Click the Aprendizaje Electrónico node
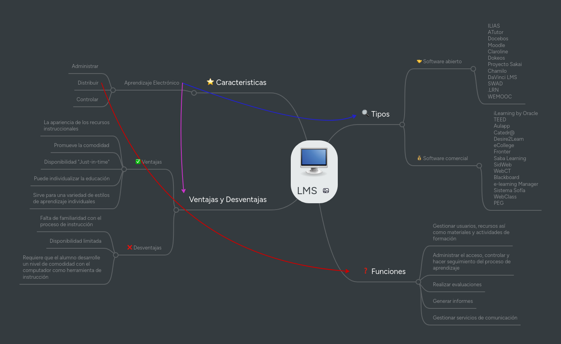Viewport: 561px width, 344px height. point(152,83)
